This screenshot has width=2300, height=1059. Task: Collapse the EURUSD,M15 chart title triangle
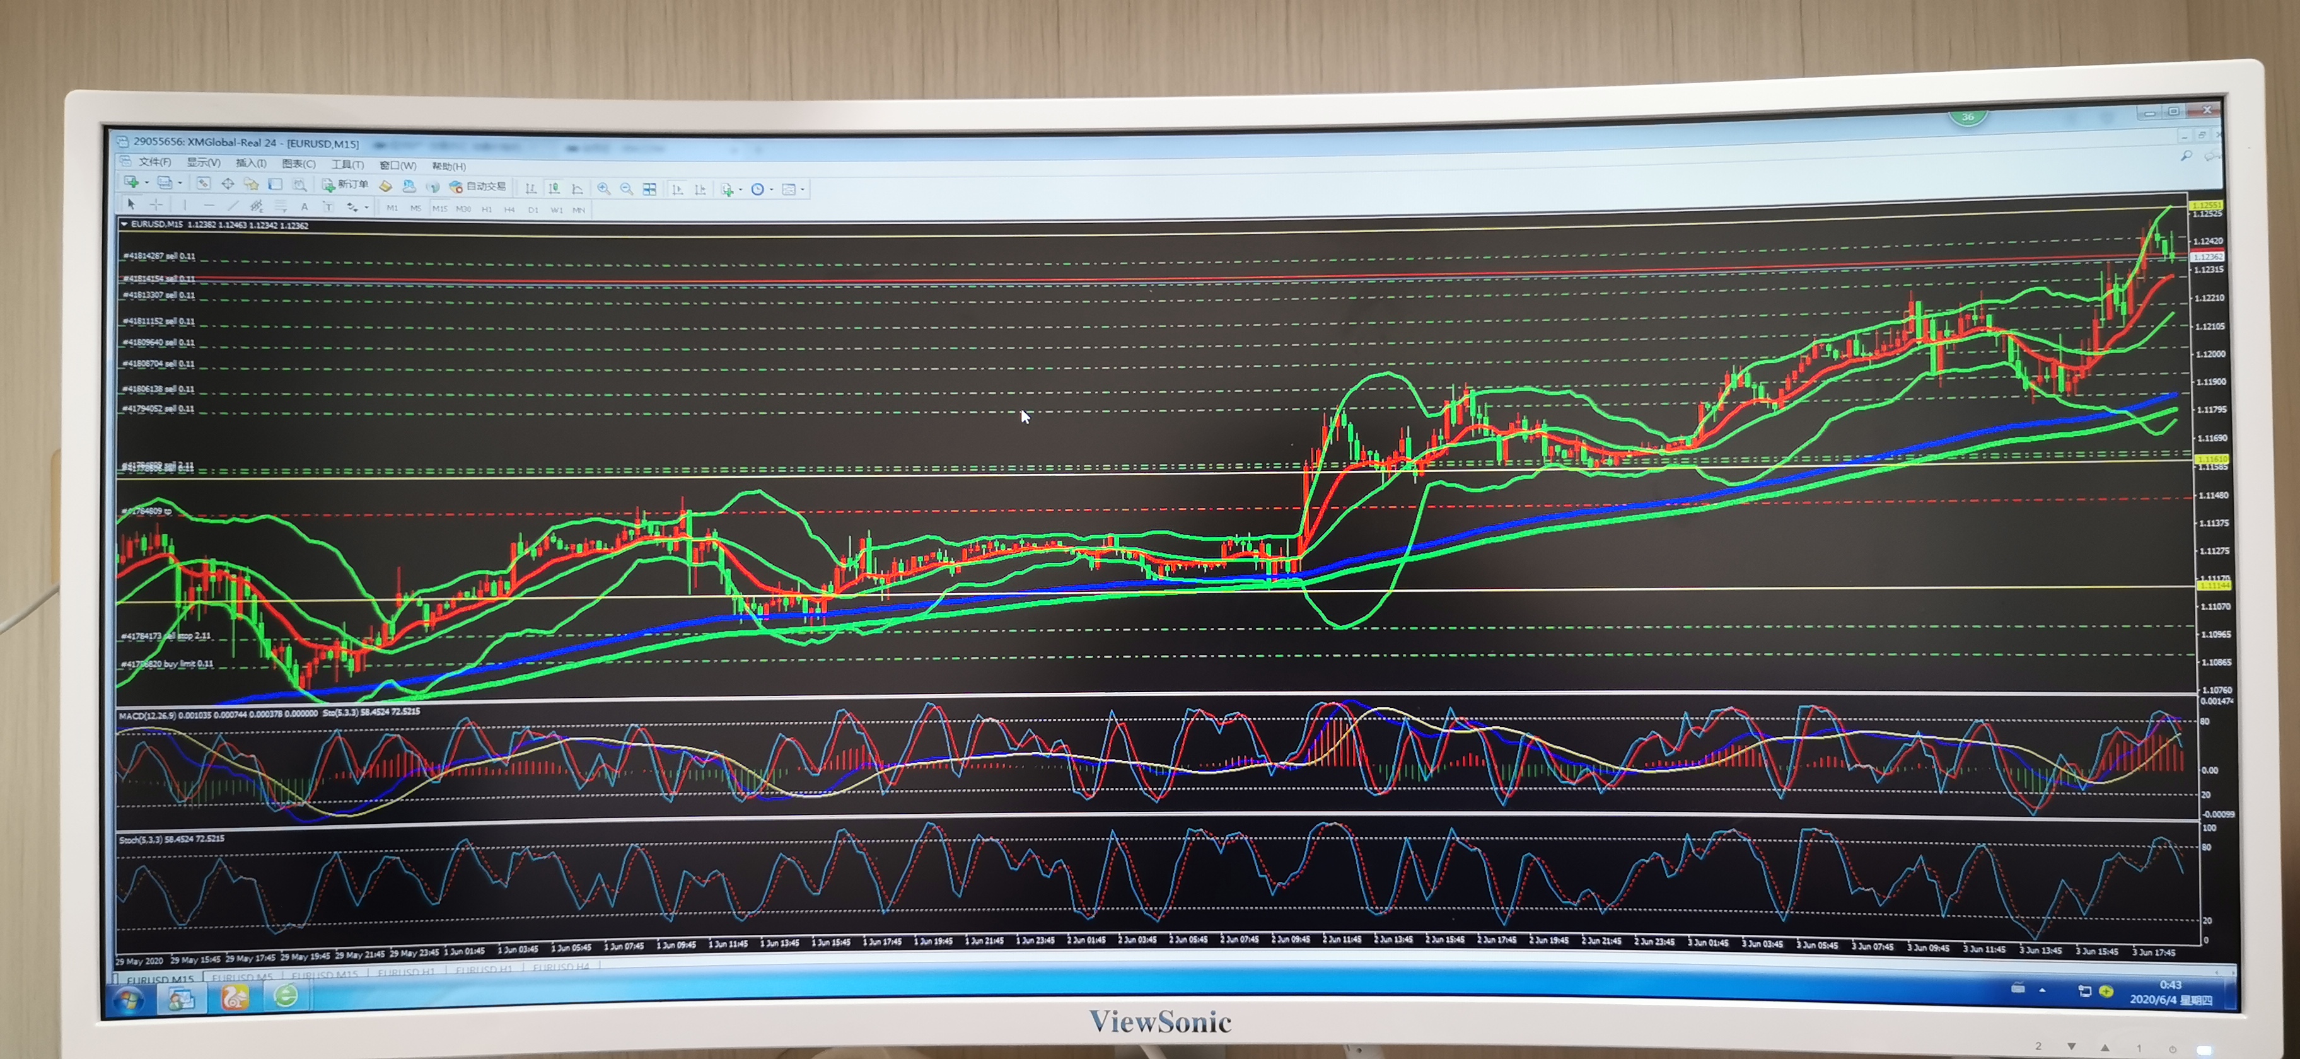(124, 224)
